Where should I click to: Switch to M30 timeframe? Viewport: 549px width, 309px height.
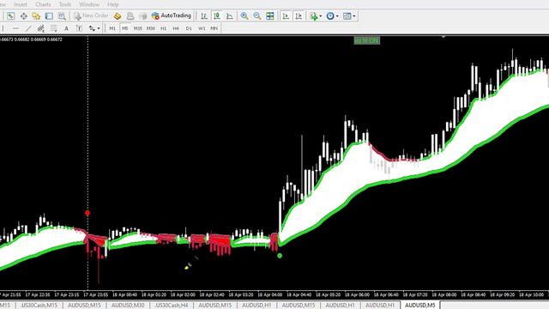(x=151, y=28)
